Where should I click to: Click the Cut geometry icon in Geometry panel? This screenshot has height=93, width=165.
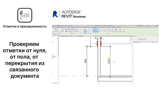(55, 30)
